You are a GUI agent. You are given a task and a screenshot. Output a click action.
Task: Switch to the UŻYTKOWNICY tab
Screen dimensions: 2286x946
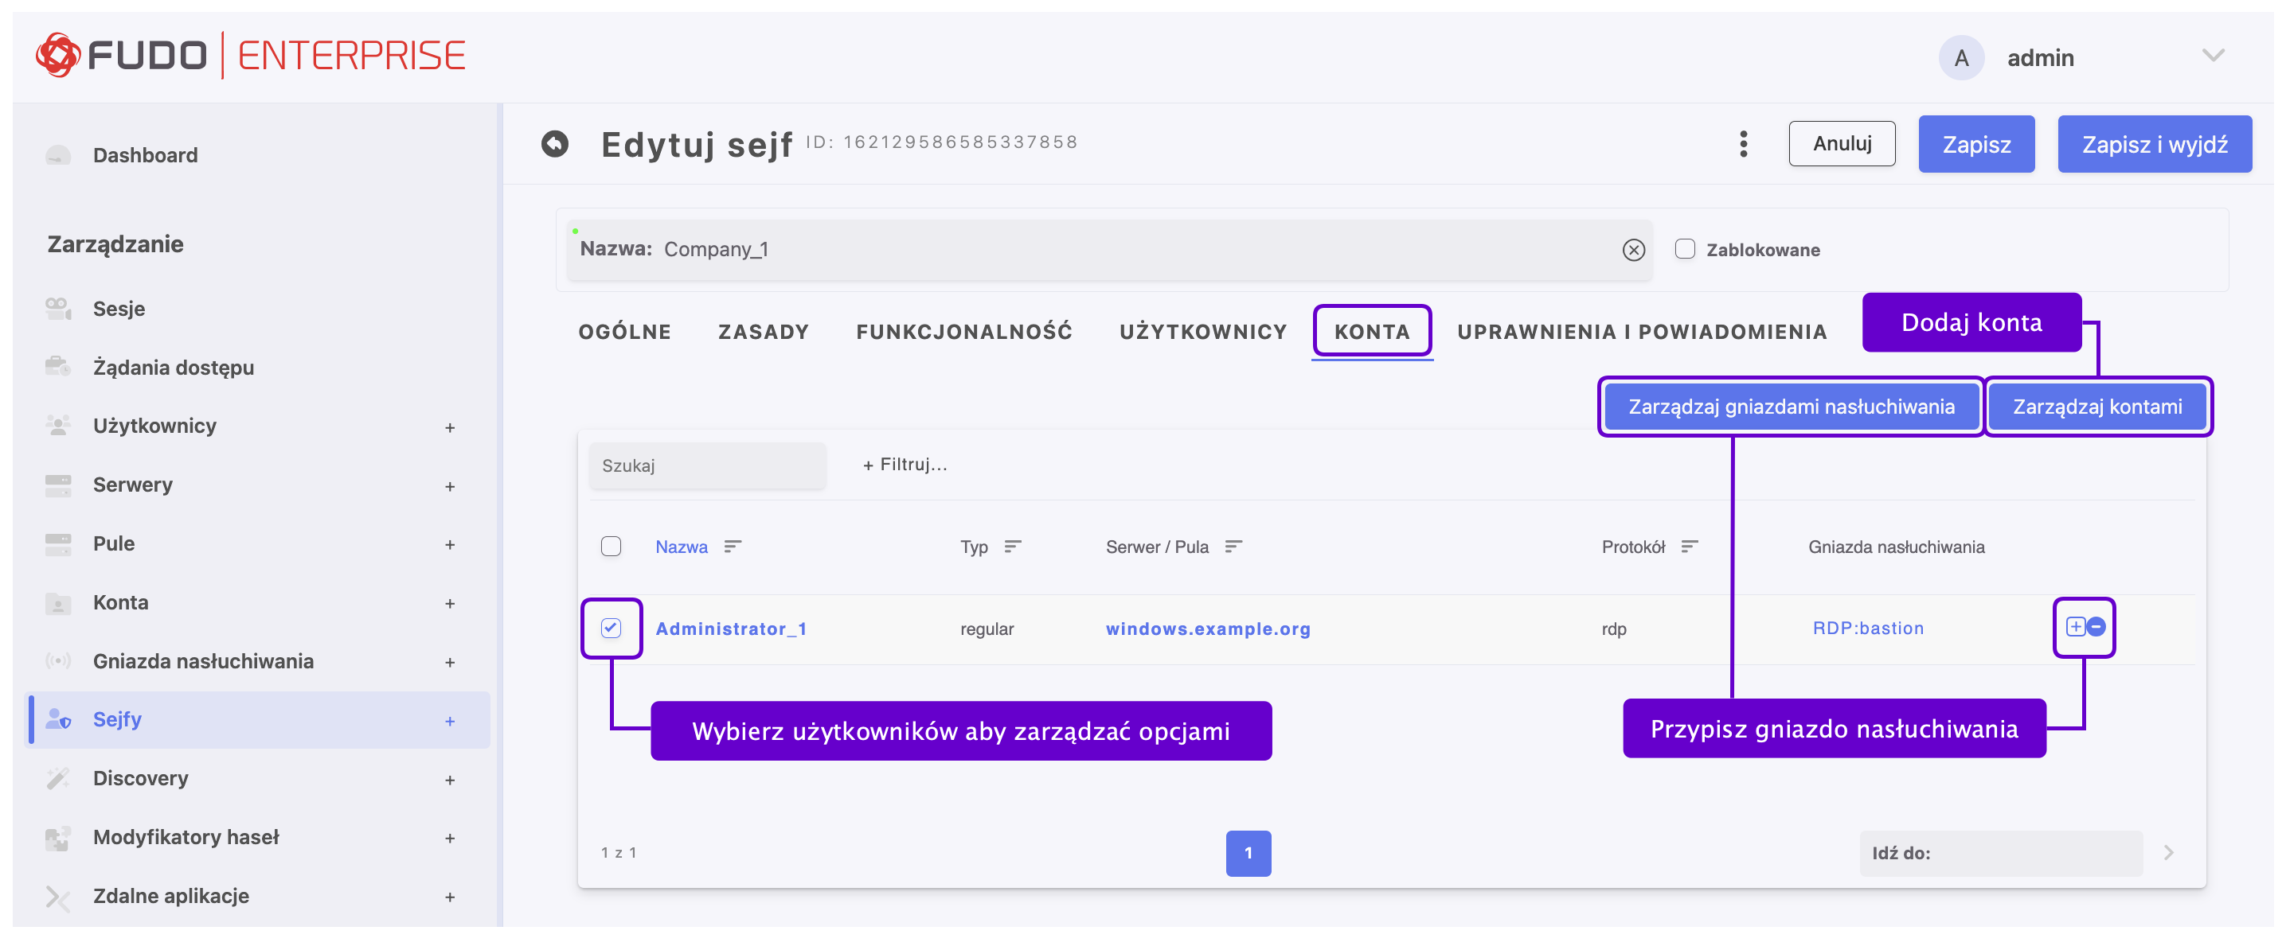click(x=1202, y=332)
